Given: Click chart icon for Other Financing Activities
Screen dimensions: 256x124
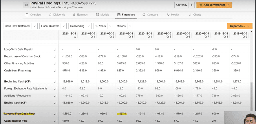Looking at the screenshot, I should coord(55,63).
